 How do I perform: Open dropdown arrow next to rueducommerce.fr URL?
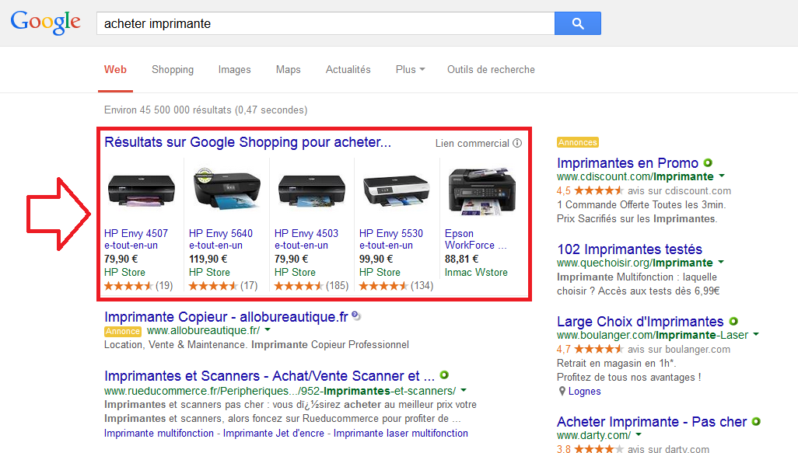click(463, 391)
